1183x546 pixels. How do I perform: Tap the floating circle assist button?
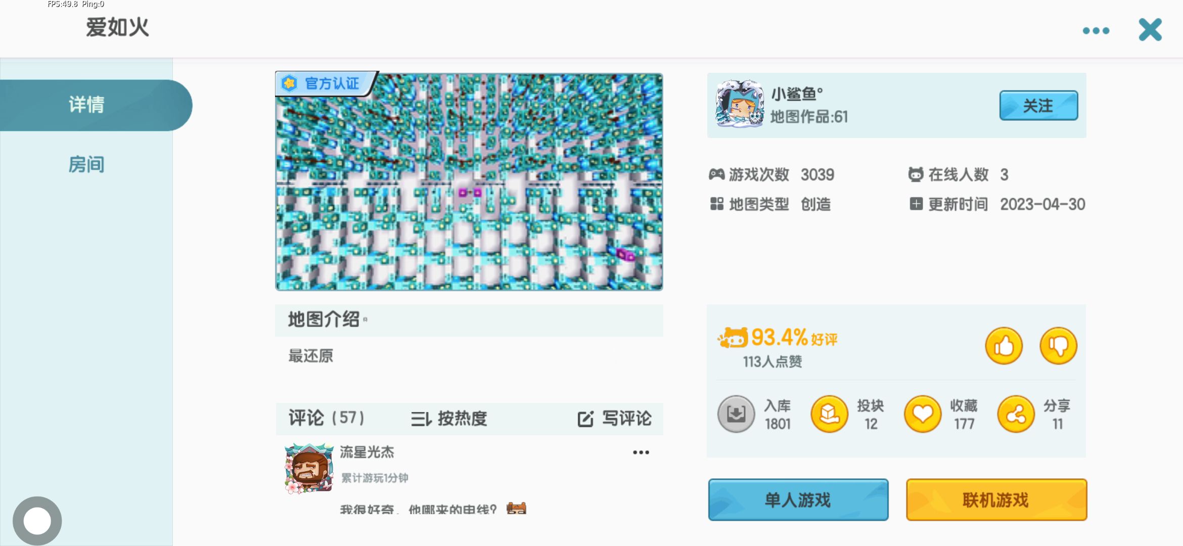tap(37, 521)
